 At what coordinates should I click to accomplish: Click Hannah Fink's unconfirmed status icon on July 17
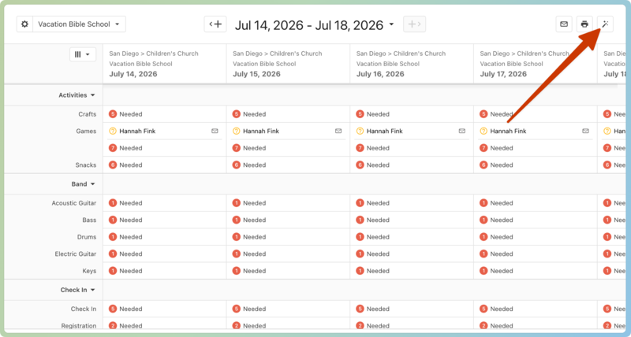(x=484, y=131)
